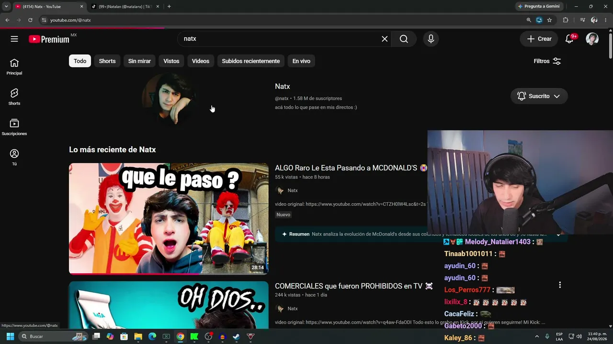The width and height of the screenshot is (613, 344).
Task: Open the Tú section in sidebar
Action: tap(14, 157)
